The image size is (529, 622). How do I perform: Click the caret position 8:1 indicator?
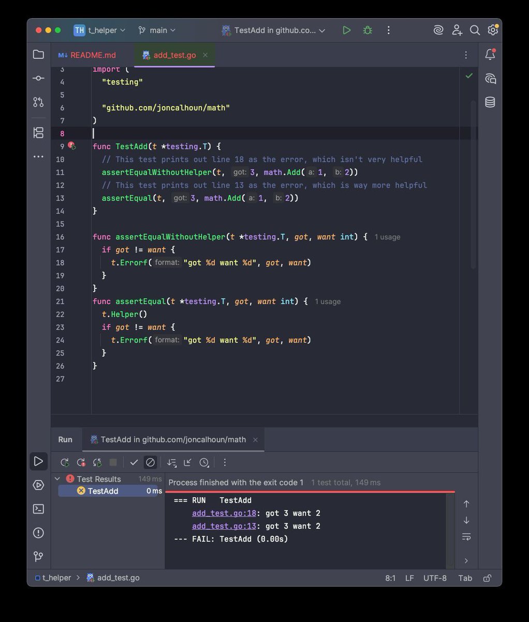(x=390, y=578)
